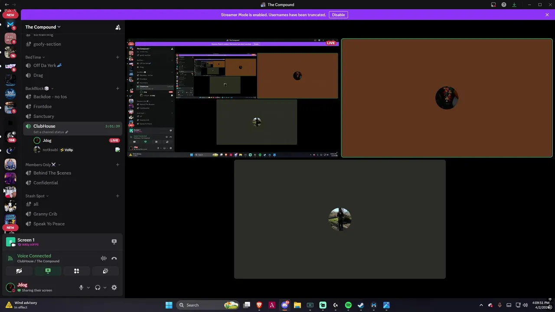The image size is (555, 312).
Task: Jump to new unreads at server list top
Action: click(10, 15)
